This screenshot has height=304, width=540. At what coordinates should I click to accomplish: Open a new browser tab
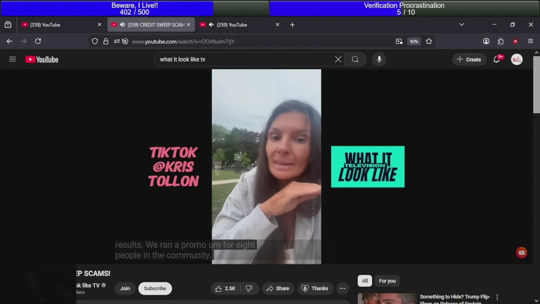click(292, 25)
